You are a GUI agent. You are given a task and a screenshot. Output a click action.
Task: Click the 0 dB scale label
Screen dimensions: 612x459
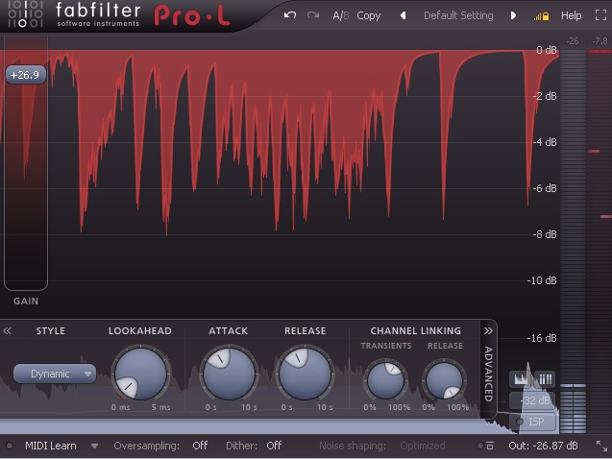point(547,50)
